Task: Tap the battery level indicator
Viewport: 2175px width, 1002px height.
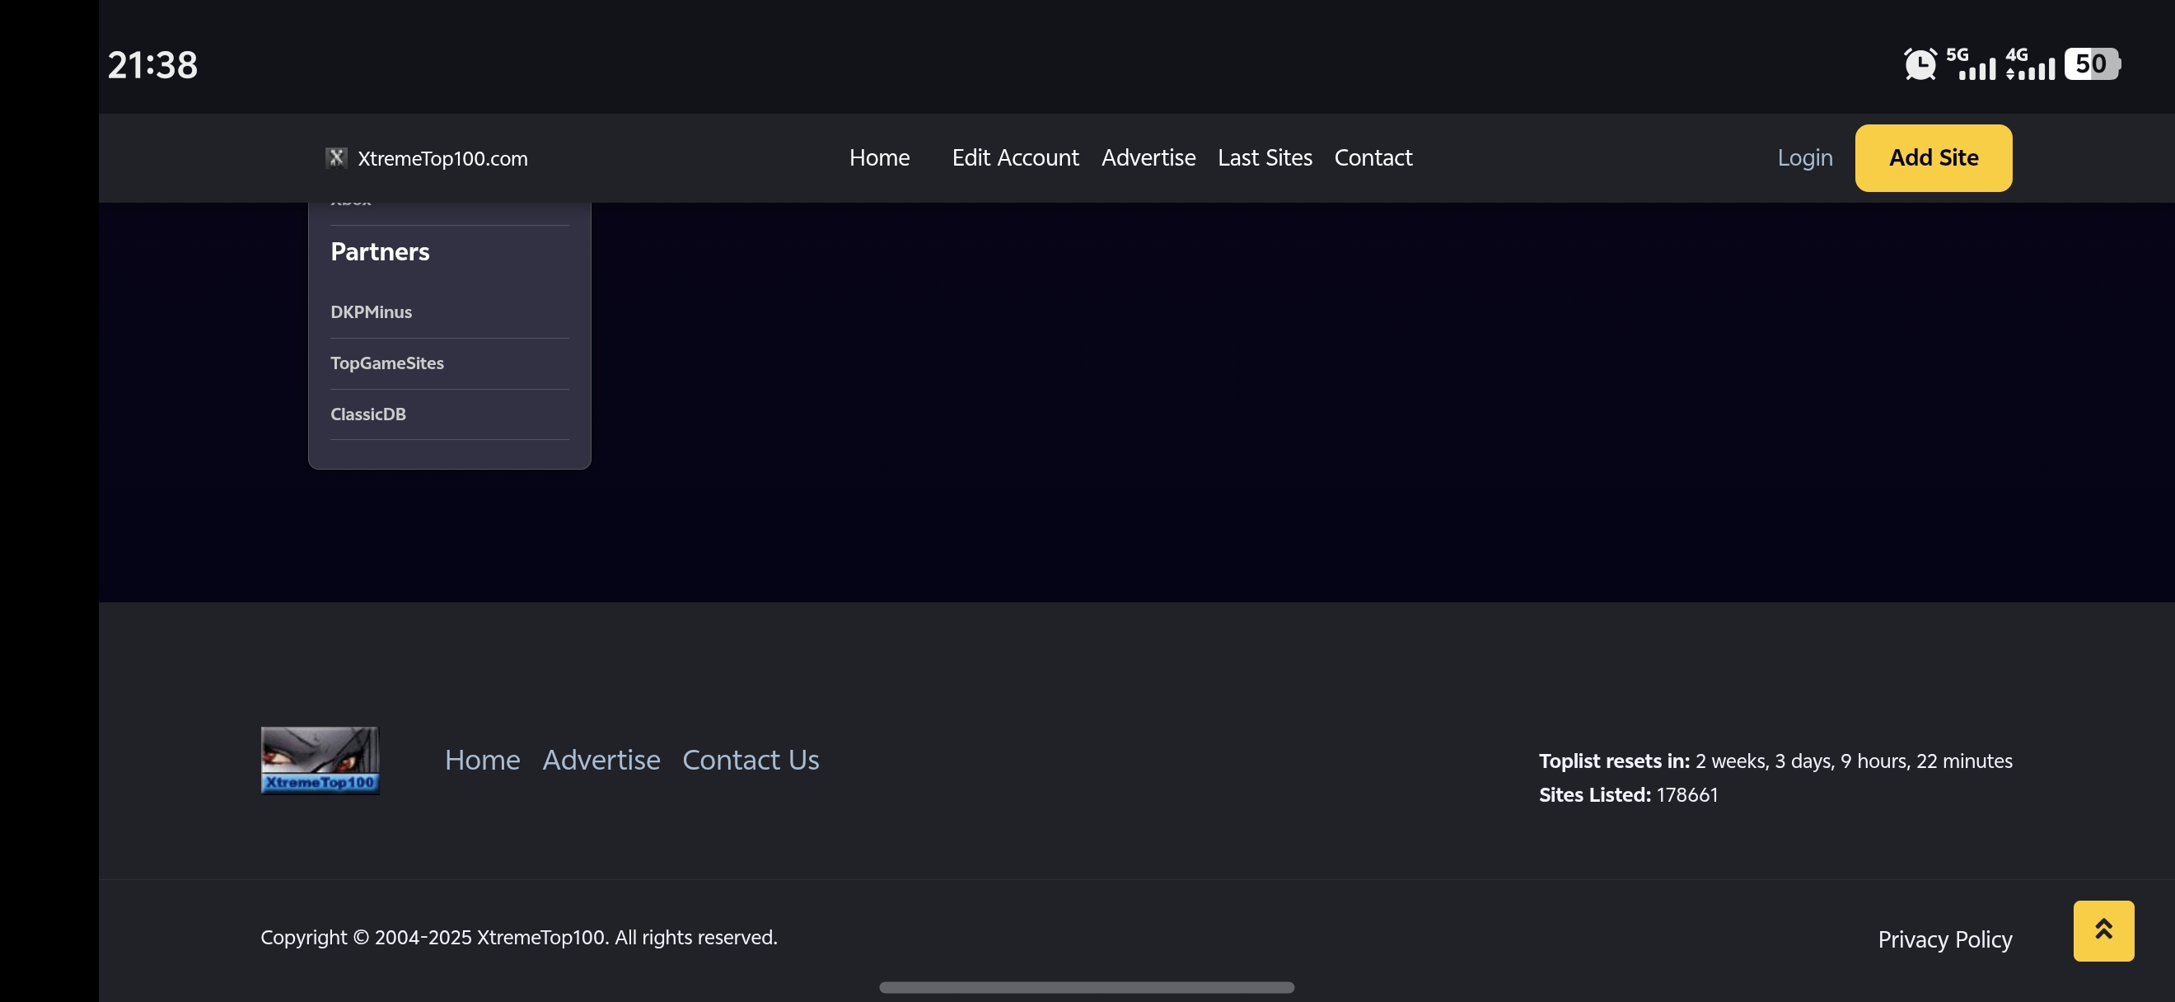Action: coord(2092,64)
